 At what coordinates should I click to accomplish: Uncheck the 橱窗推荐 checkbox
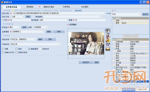tap(29, 49)
